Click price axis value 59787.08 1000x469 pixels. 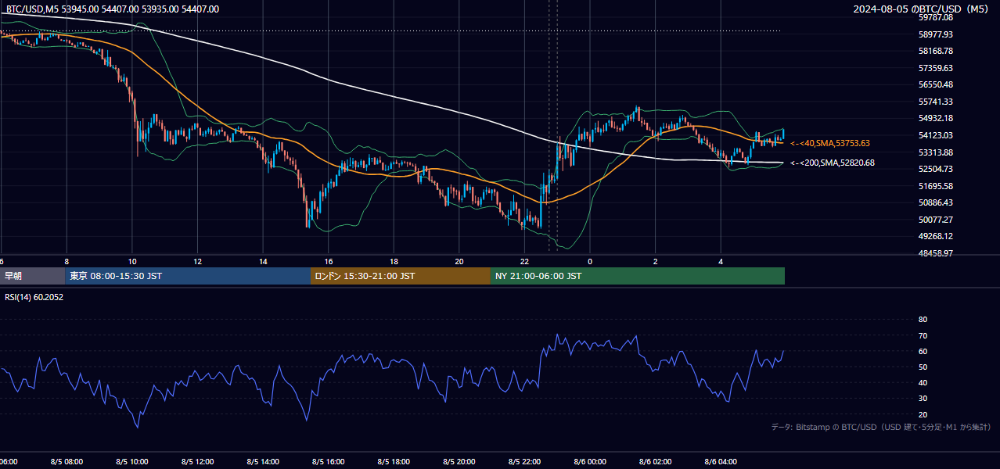pyautogui.click(x=935, y=17)
